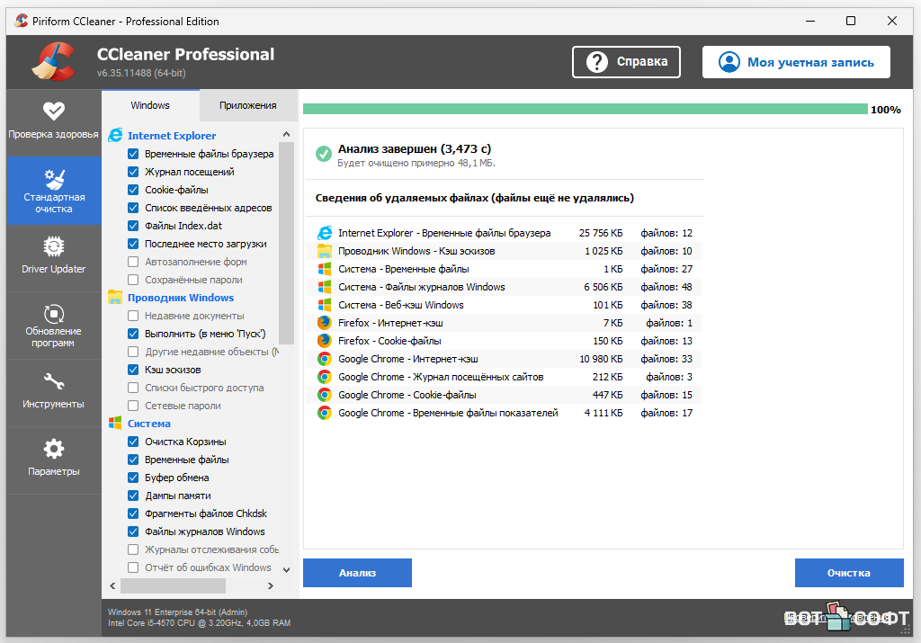
Task: Collapse the Система section header
Action: [149, 424]
